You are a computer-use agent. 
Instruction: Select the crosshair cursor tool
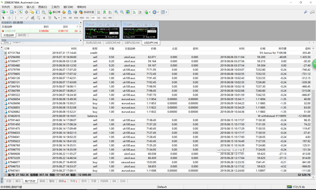[9, 18]
